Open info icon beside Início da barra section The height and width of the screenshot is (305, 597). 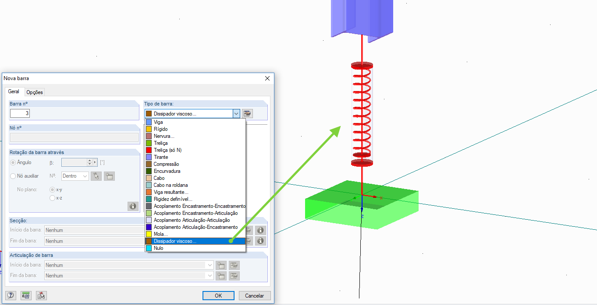(x=260, y=230)
